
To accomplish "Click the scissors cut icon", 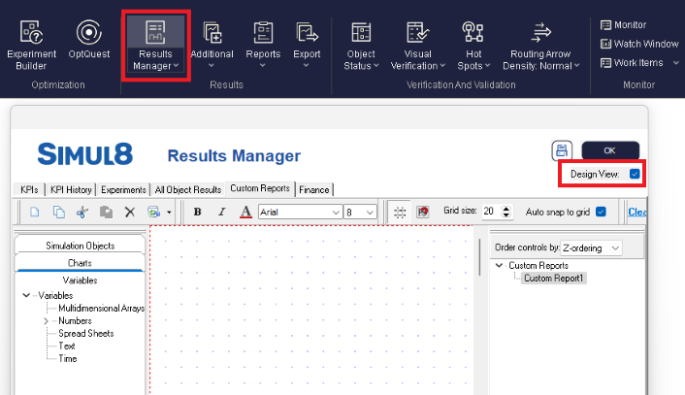I will click(82, 211).
